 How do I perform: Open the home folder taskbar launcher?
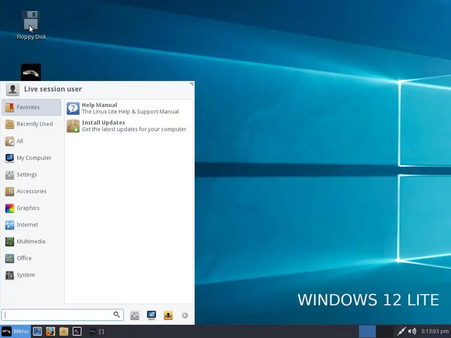(x=64, y=331)
